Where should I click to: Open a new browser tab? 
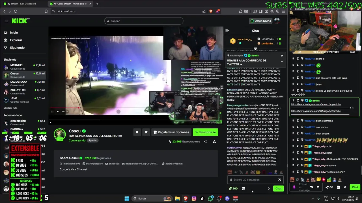(97, 4)
